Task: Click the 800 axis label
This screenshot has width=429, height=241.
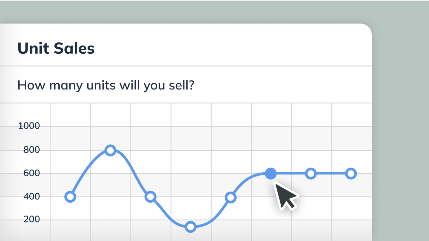Action: [x=31, y=150]
